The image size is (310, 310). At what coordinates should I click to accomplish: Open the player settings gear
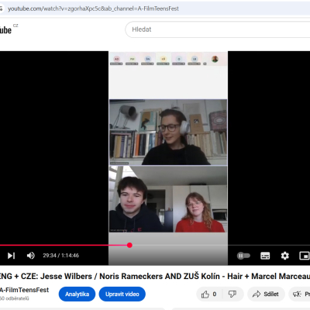click(x=284, y=256)
